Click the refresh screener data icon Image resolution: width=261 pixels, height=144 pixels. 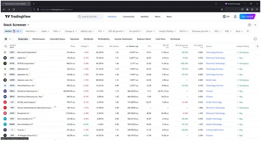click(x=255, y=39)
